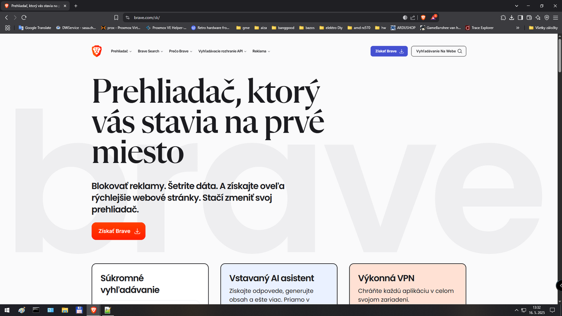Close the Prehliadač tab with its X

64,6
